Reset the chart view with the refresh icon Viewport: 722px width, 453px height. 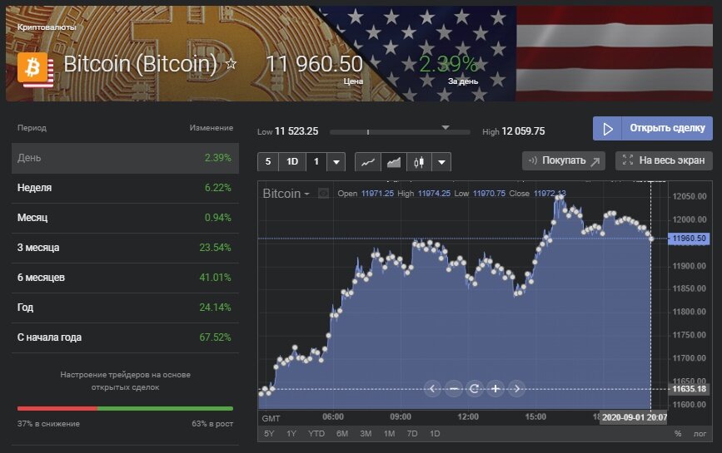pyautogui.click(x=475, y=388)
